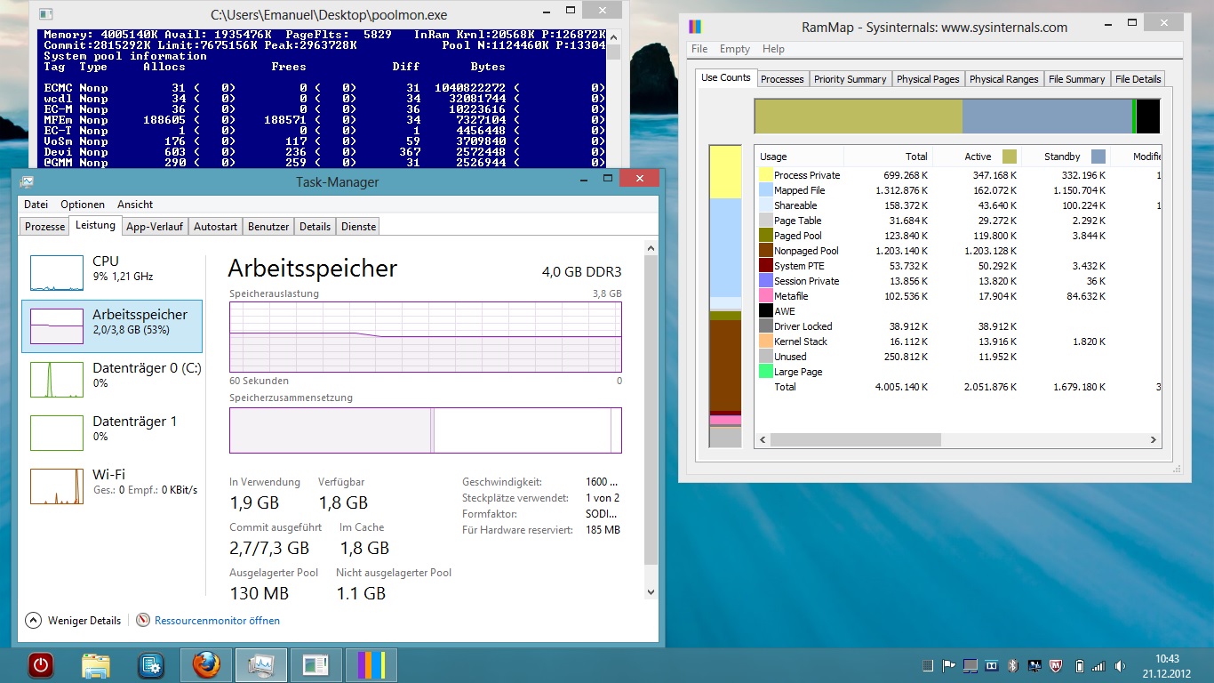
Task: Select Datenträger 1 in the sidebar
Action: (112, 433)
